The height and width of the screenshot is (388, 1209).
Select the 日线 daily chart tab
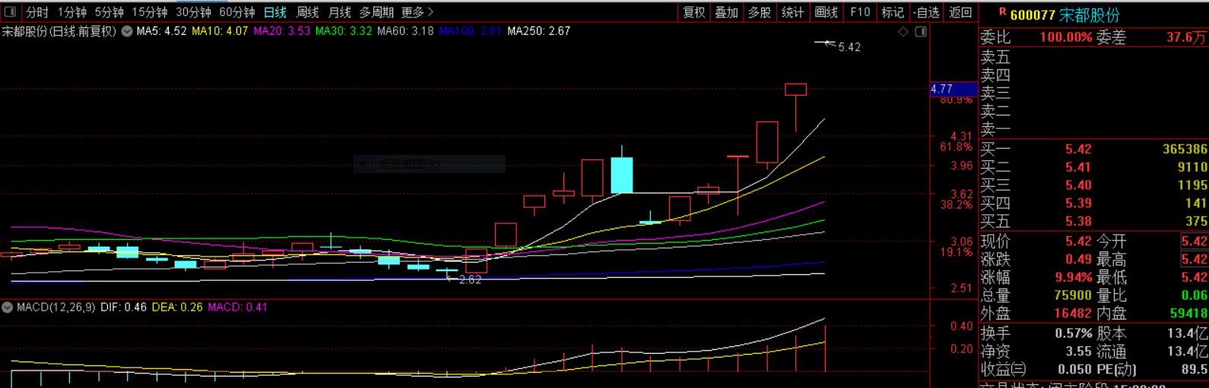click(x=275, y=12)
